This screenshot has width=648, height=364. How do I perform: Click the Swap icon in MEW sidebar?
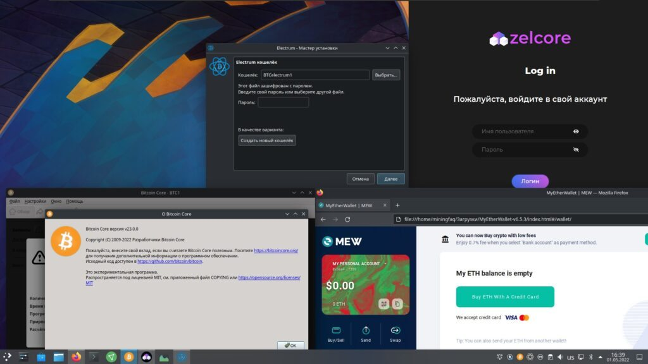395,330
